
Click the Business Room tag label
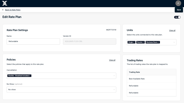coord(152,42)
